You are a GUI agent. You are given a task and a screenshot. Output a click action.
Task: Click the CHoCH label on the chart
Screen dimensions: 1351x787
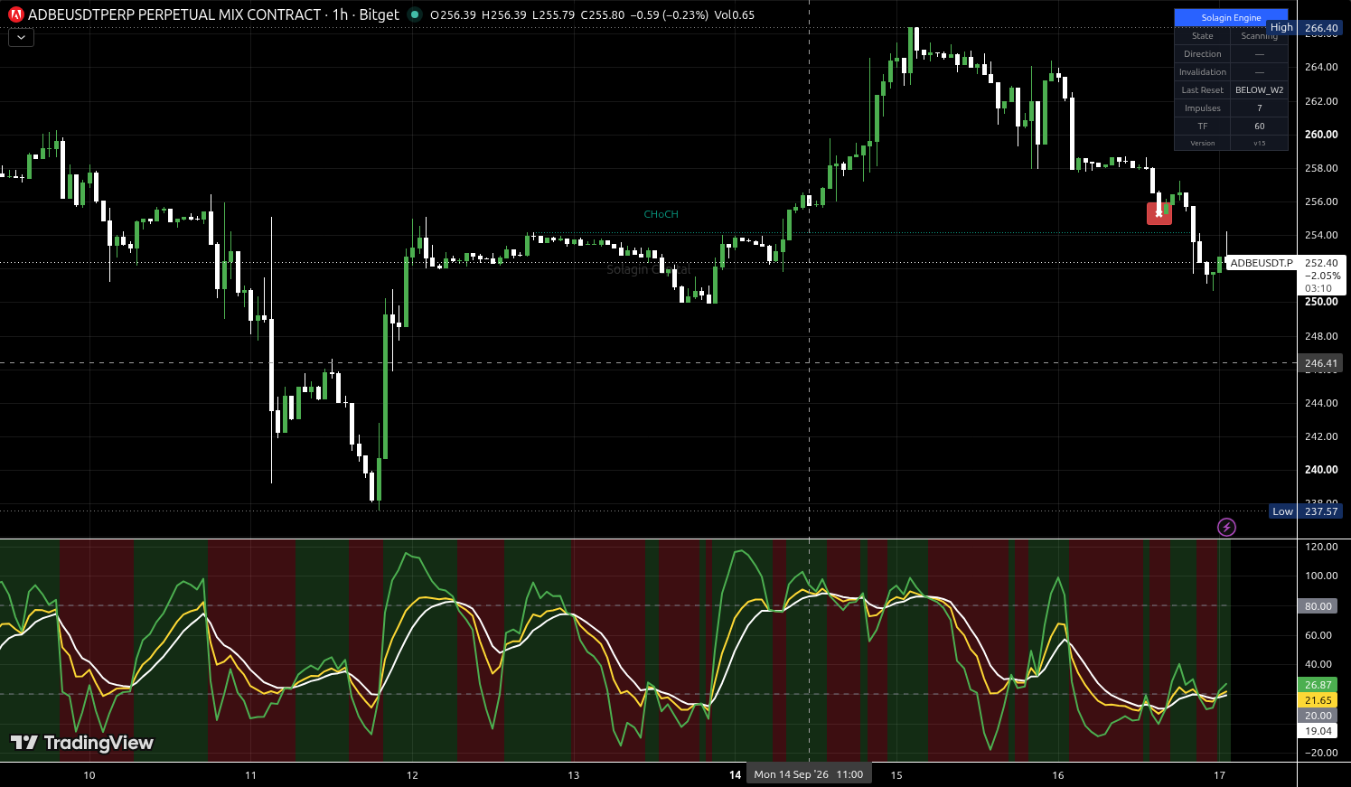pos(661,214)
